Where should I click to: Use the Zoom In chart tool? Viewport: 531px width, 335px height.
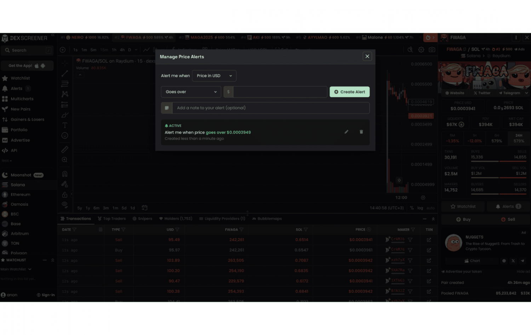(65, 160)
